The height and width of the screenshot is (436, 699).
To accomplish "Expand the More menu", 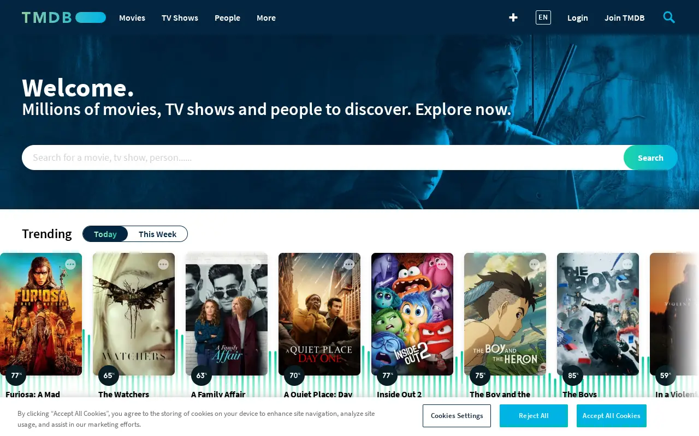I will pos(266,17).
